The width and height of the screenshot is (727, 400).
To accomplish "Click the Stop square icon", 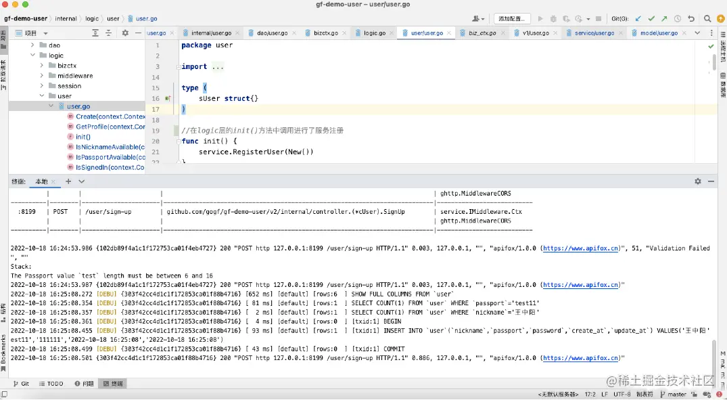I will (599, 18).
